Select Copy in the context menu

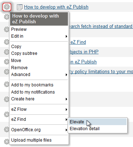pyautogui.click(x=39, y=46)
